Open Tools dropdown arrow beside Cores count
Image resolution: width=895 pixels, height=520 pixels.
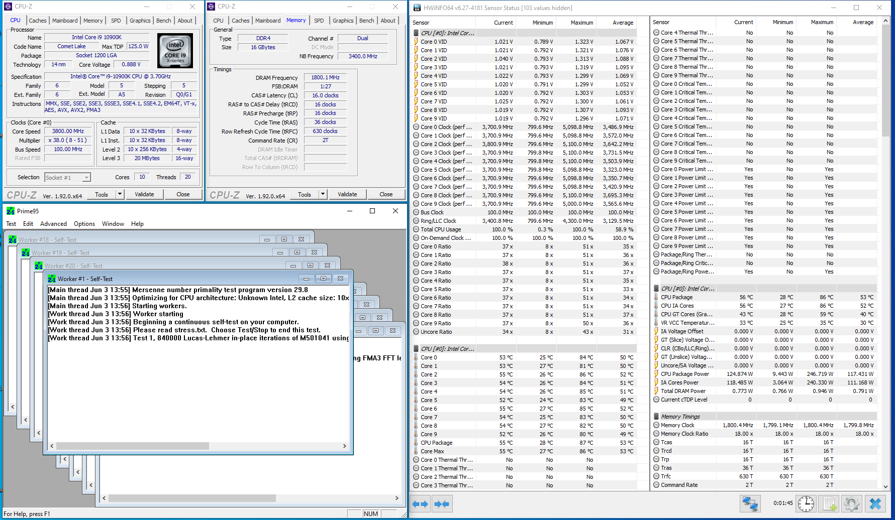(120, 194)
